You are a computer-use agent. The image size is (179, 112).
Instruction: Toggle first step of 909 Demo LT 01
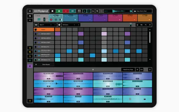click(58, 60)
